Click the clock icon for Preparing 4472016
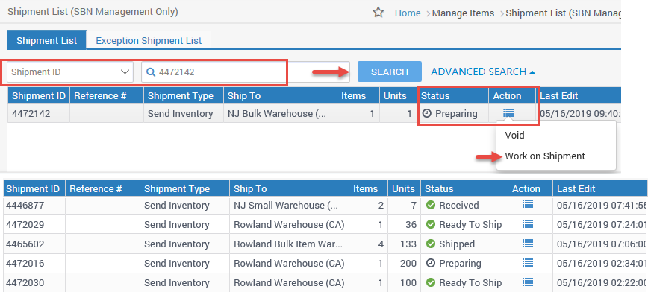Viewport: 648px width, 292px height. tap(431, 263)
